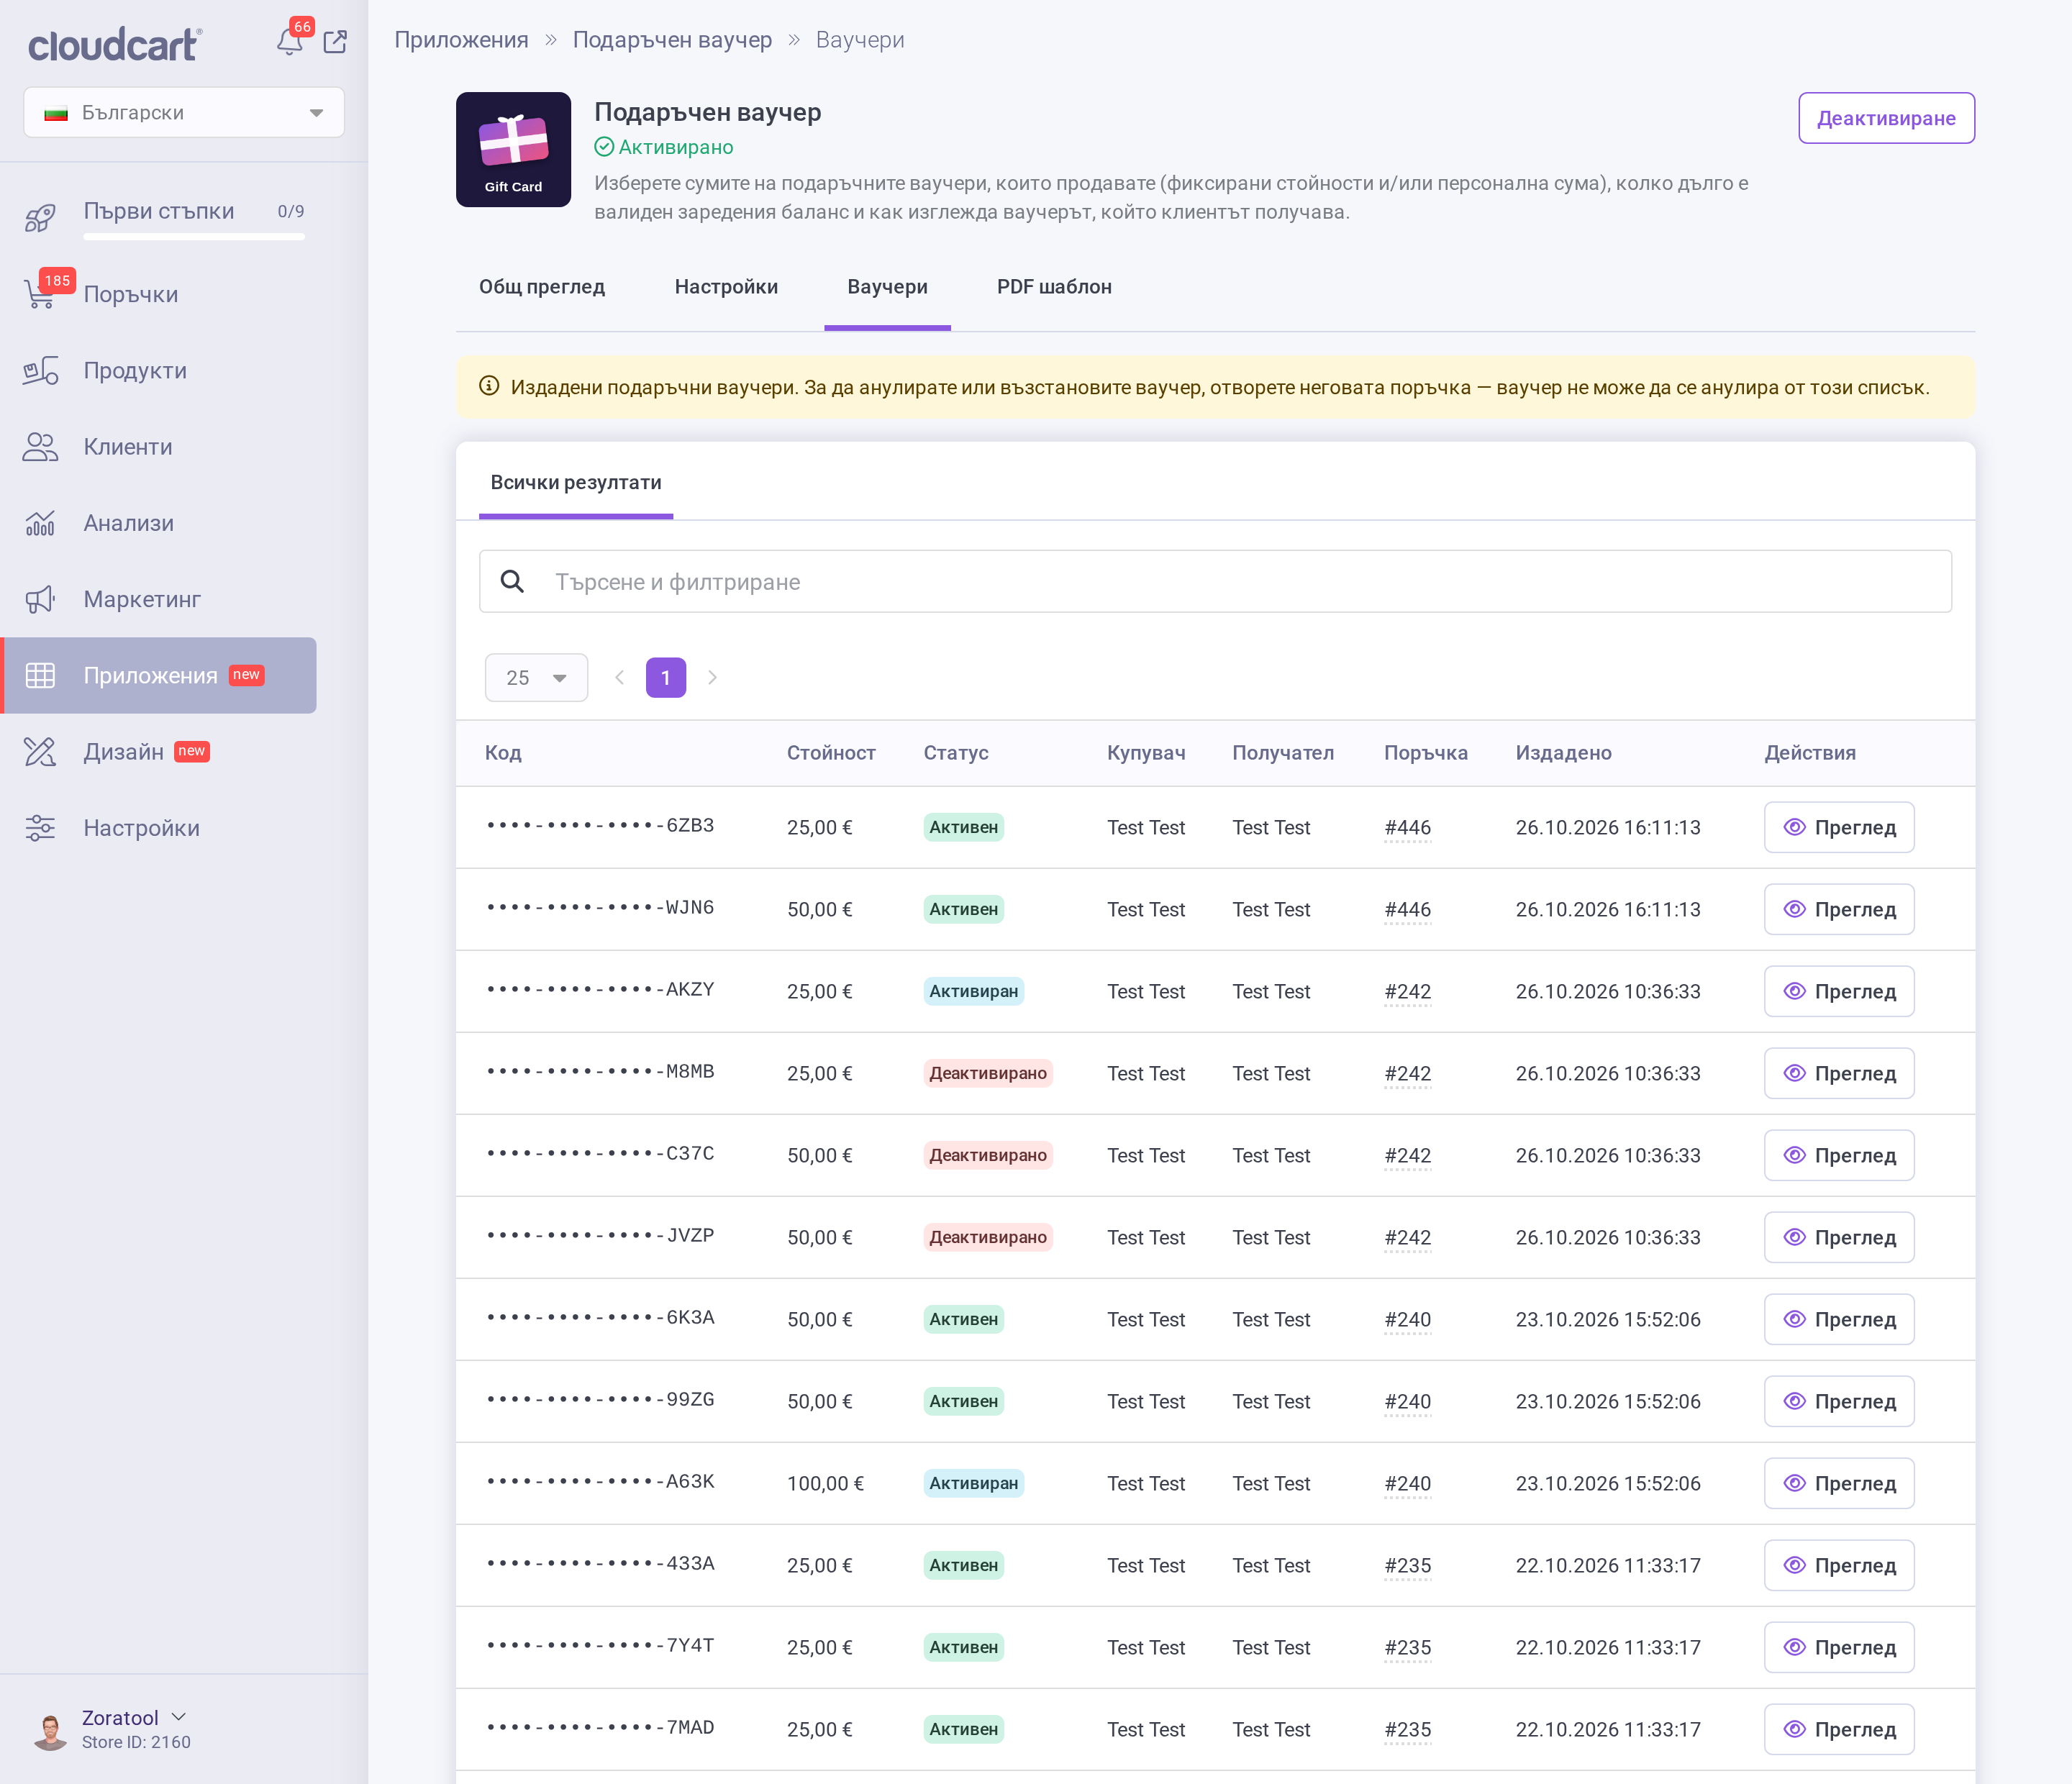The width and height of the screenshot is (2072, 1784).
Task: Click the Първи стъпки progress bar
Action: coord(194,237)
